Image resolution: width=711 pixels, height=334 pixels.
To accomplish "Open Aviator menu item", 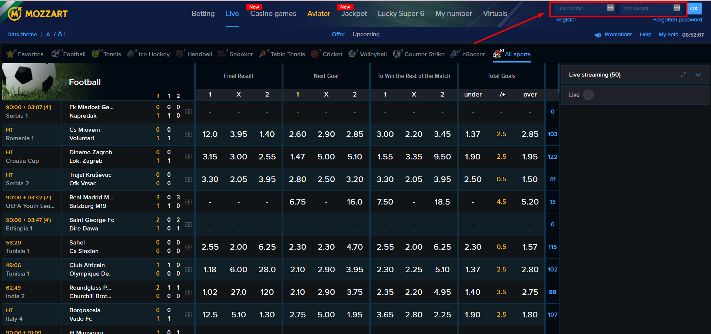I will click(x=319, y=14).
